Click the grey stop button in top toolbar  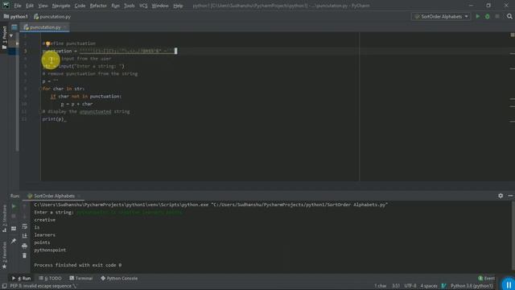point(497,16)
